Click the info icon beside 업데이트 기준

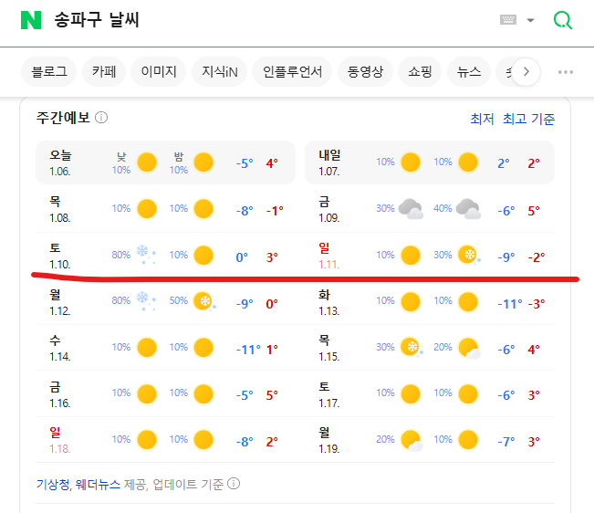(x=234, y=483)
